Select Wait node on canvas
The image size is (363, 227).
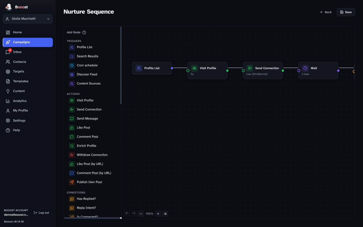click(318, 71)
